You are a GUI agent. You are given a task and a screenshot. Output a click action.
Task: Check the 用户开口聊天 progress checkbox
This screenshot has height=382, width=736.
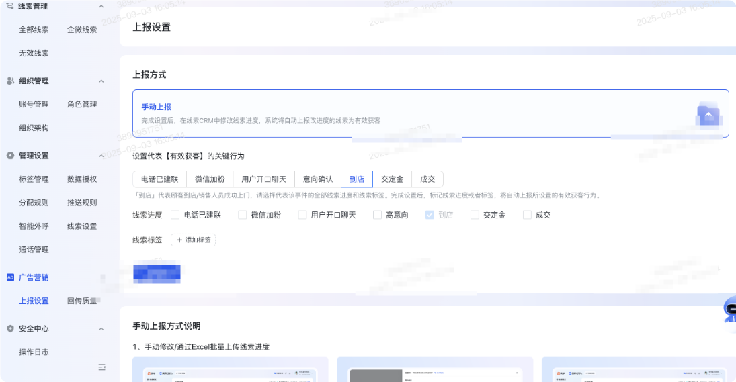[302, 215]
